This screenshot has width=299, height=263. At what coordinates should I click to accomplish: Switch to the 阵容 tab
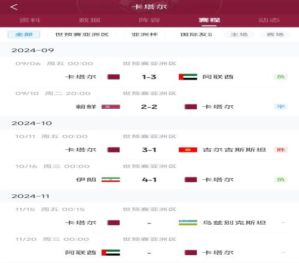pos(149,20)
